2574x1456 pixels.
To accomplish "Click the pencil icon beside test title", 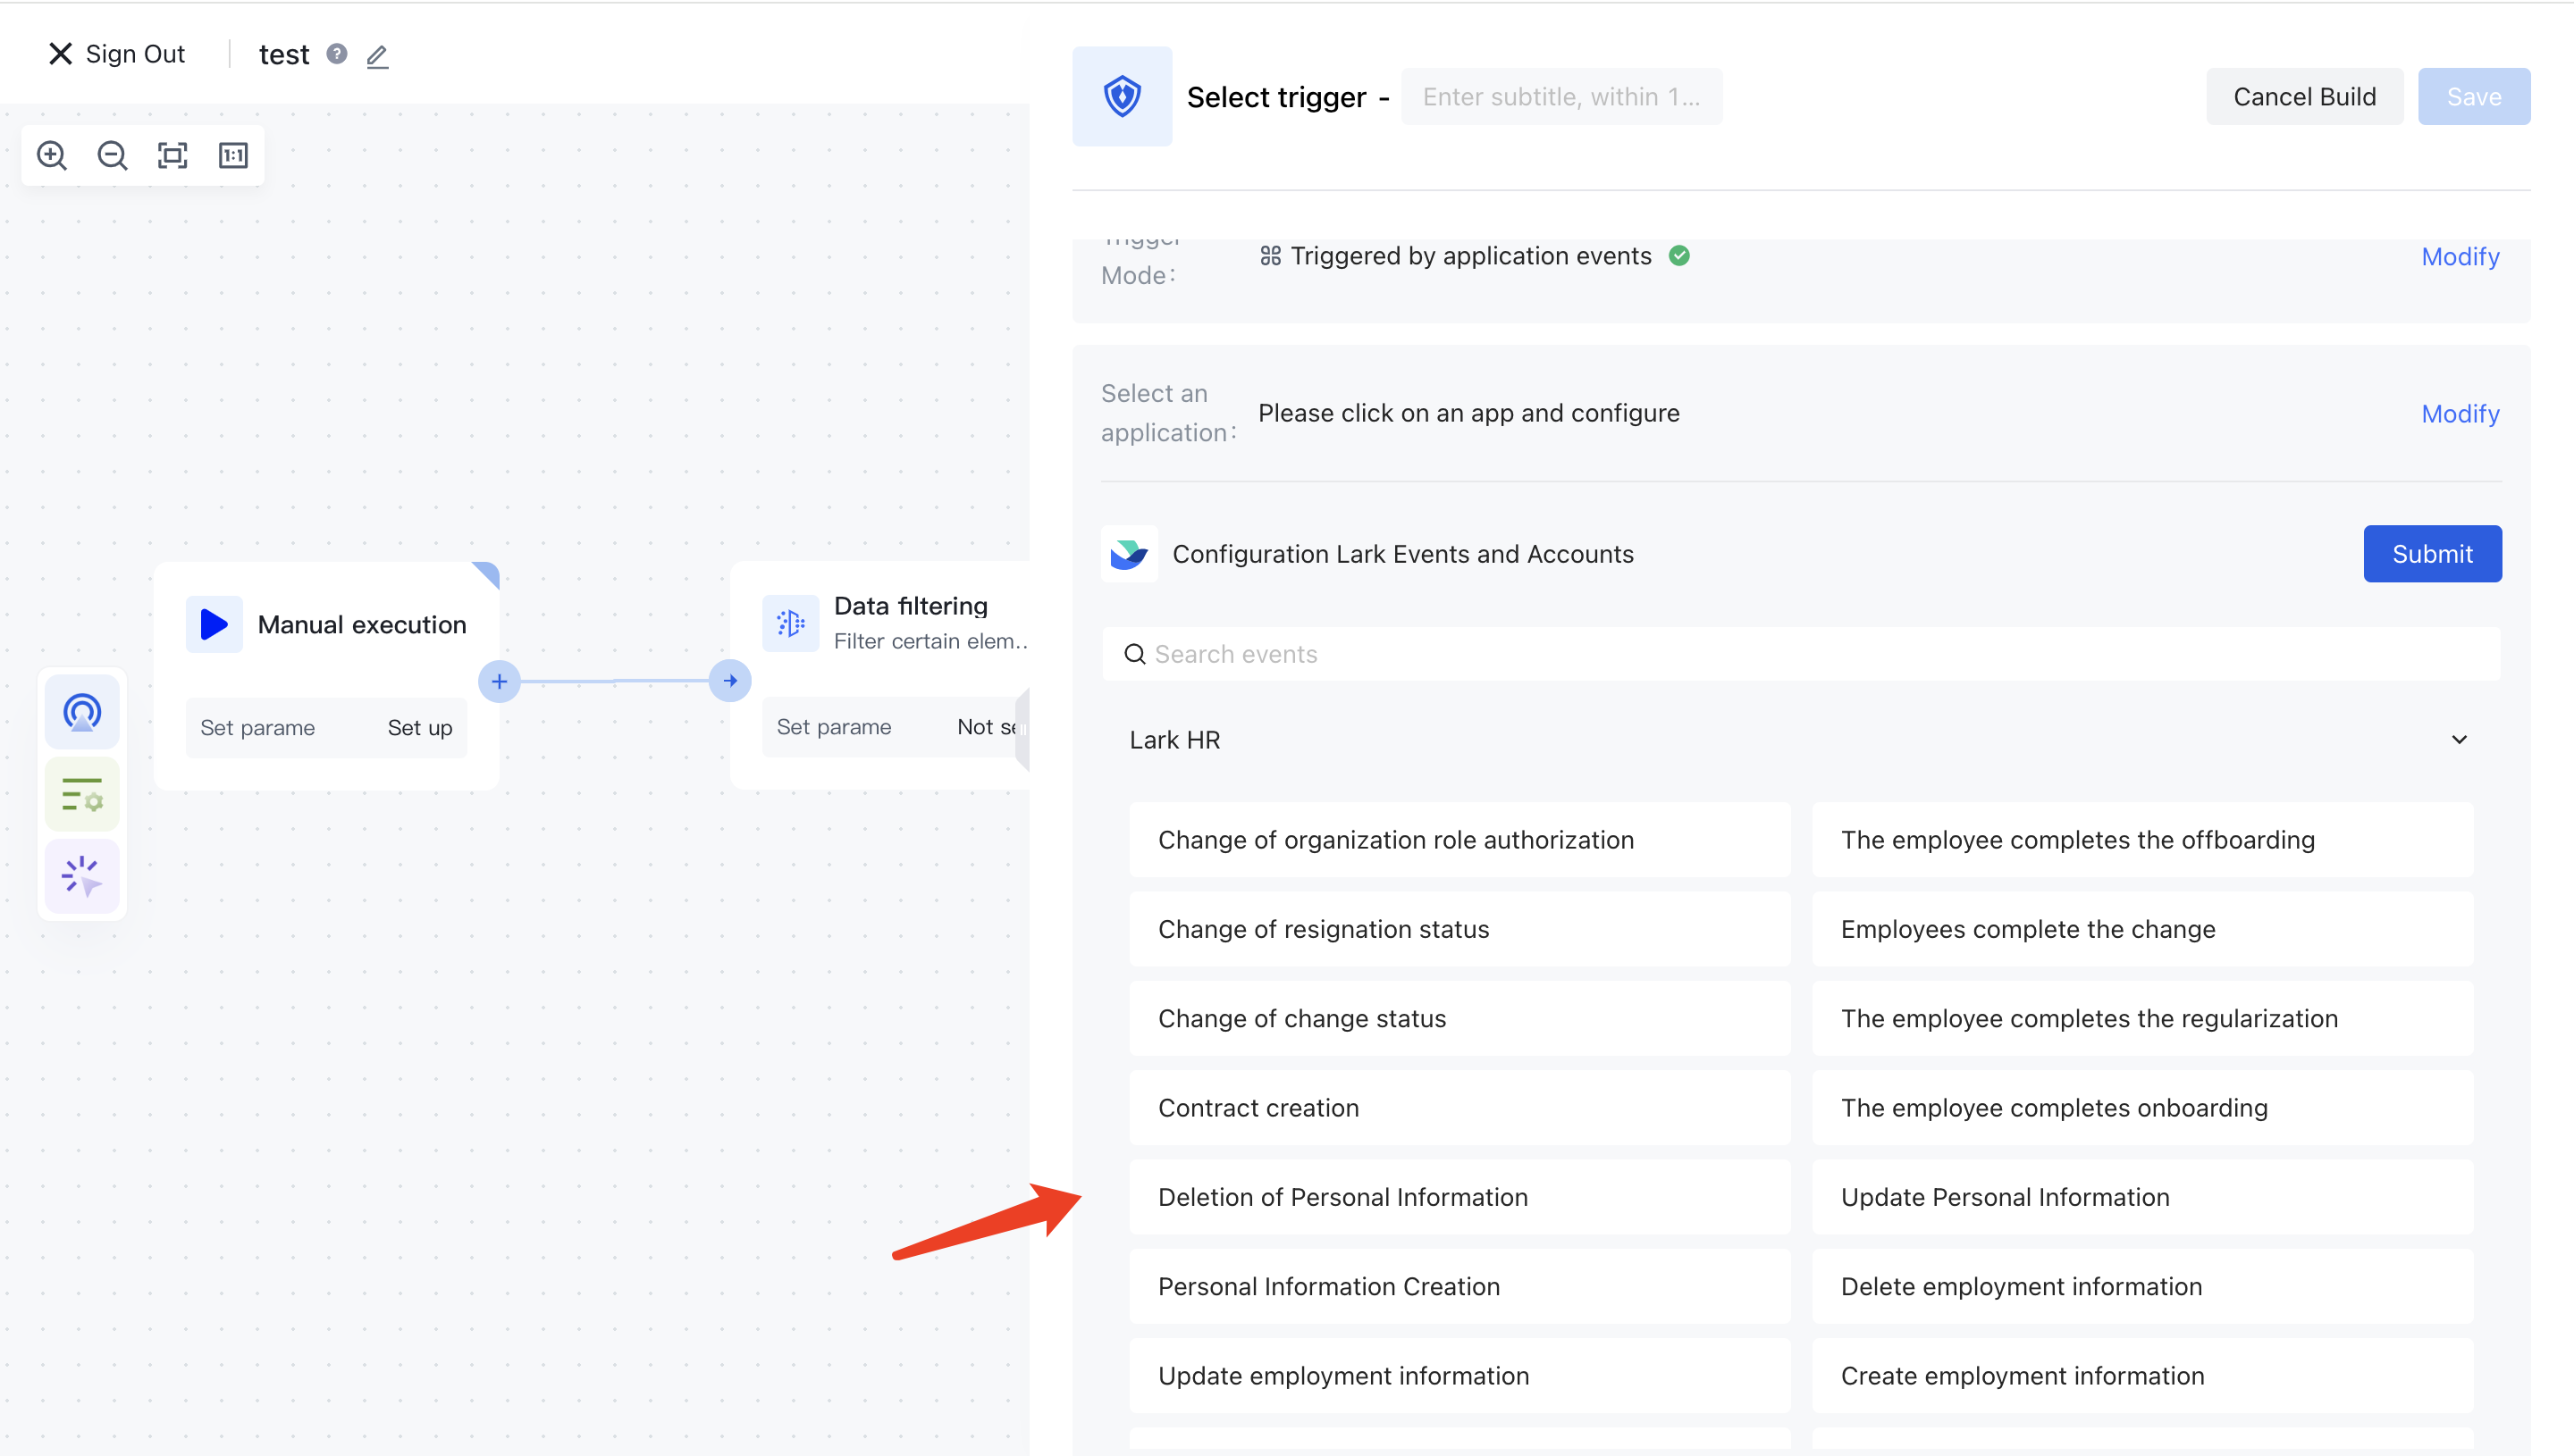I will 377,56.
